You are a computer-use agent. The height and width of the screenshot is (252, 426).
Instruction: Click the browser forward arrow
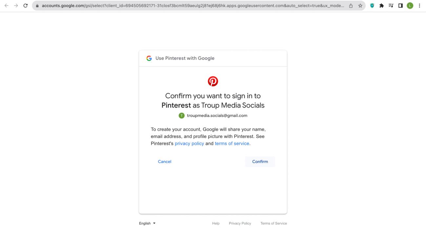pyautogui.click(x=16, y=6)
